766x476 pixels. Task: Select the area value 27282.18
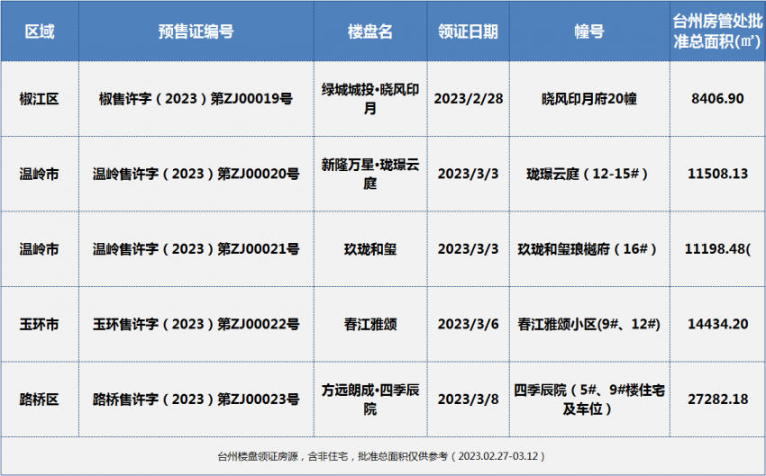[717, 399]
